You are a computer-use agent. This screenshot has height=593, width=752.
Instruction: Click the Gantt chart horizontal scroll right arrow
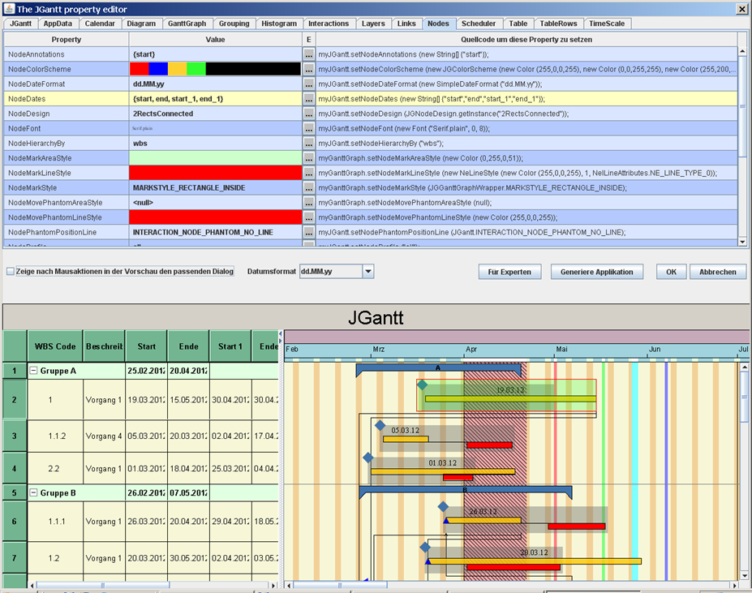(735, 586)
